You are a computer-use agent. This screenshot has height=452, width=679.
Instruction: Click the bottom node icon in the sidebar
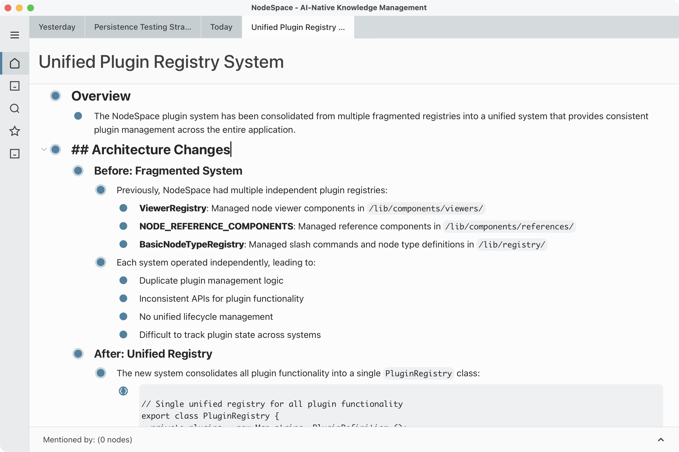(x=14, y=154)
